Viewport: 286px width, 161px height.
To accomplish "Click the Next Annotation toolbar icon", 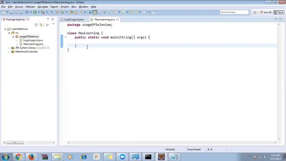I will [115, 12].
